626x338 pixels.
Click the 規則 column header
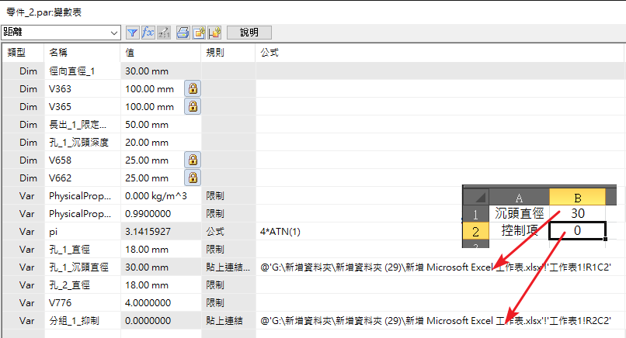(228, 53)
